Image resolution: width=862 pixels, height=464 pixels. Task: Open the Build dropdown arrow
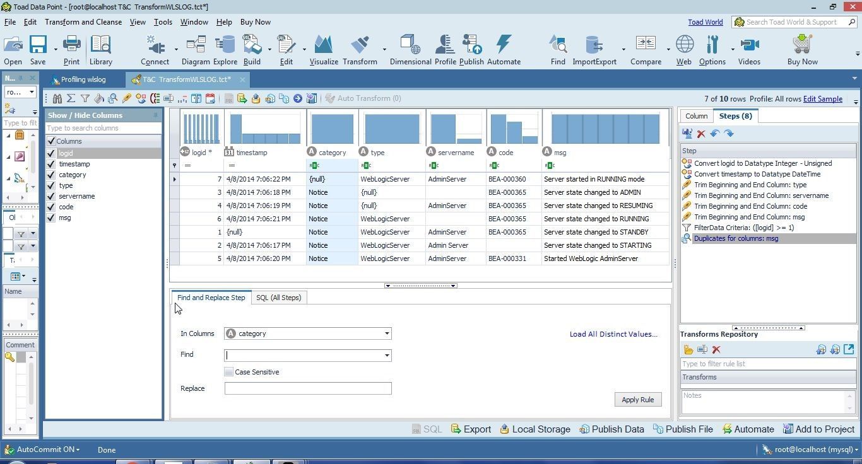tap(269, 49)
